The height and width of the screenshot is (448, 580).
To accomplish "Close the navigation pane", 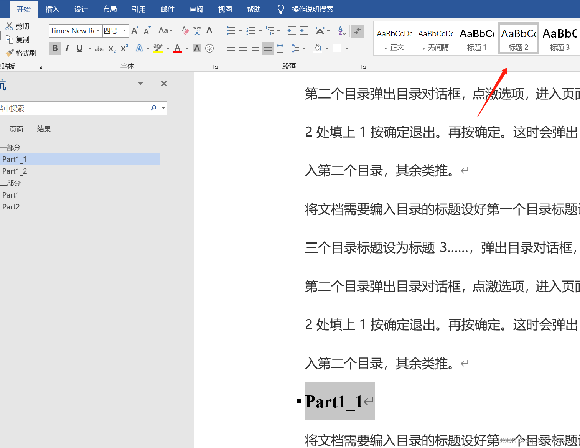I will (x=164, y=84).
